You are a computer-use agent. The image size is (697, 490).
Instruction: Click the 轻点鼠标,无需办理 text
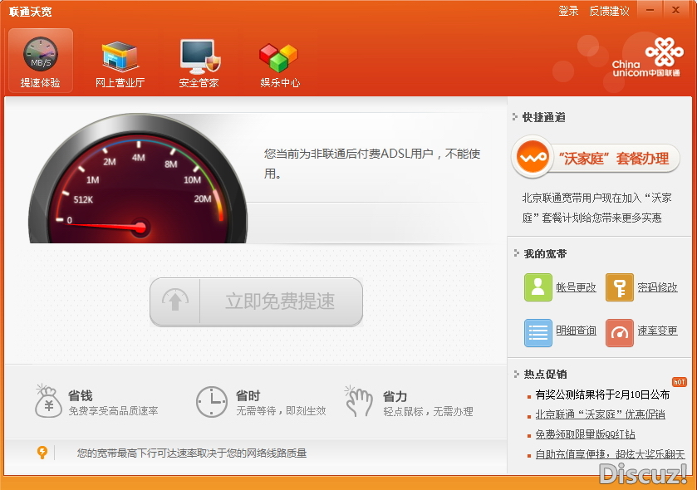(x=428, y=411)
